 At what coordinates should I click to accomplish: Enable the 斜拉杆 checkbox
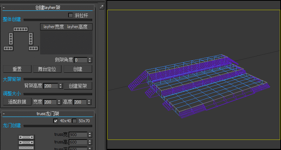point(70,15)
